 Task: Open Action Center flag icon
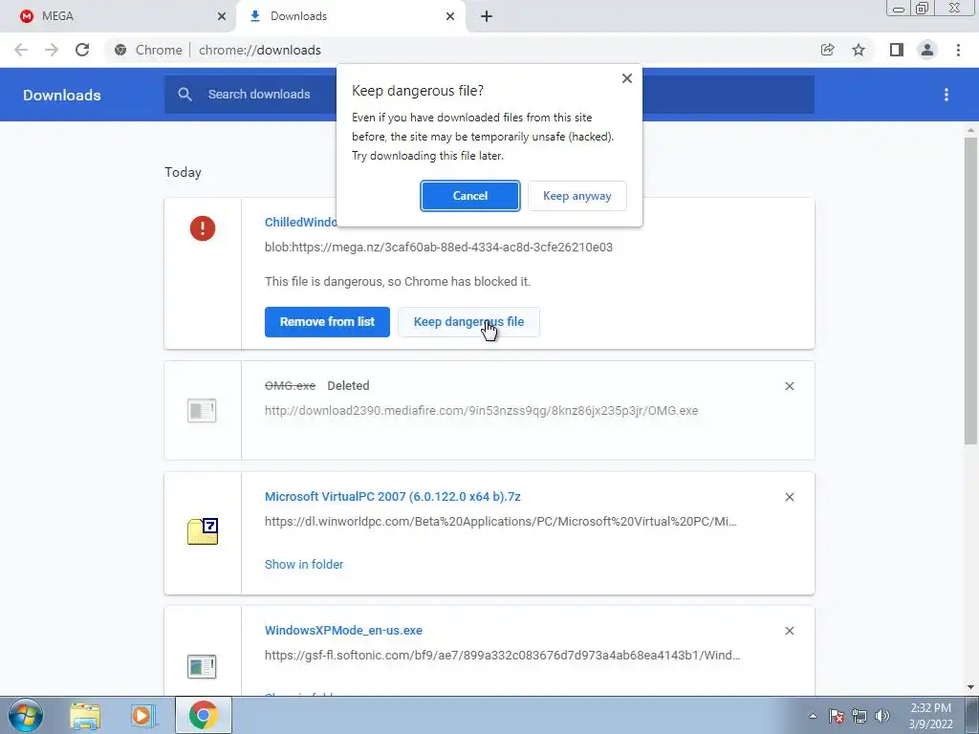point(836,716)
